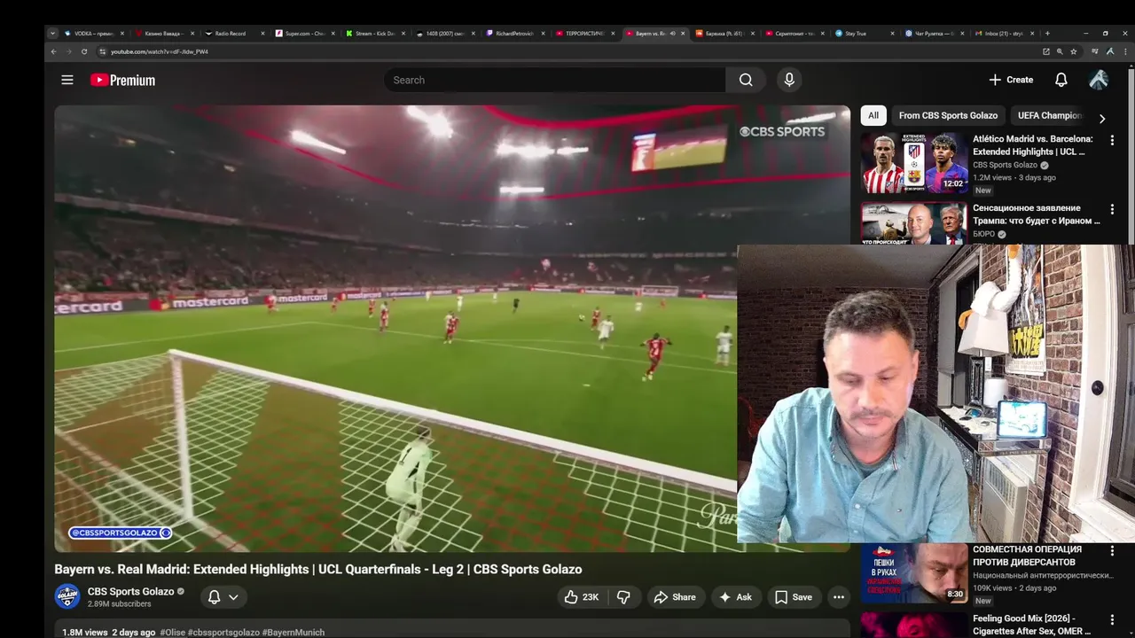The image size is (1135, 638).
Task: Open the #BayernMunich hashtag link
Action: click(294, 633)
